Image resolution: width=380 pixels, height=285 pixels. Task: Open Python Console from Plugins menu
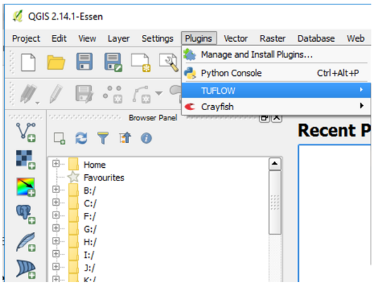tap(231, 73)
